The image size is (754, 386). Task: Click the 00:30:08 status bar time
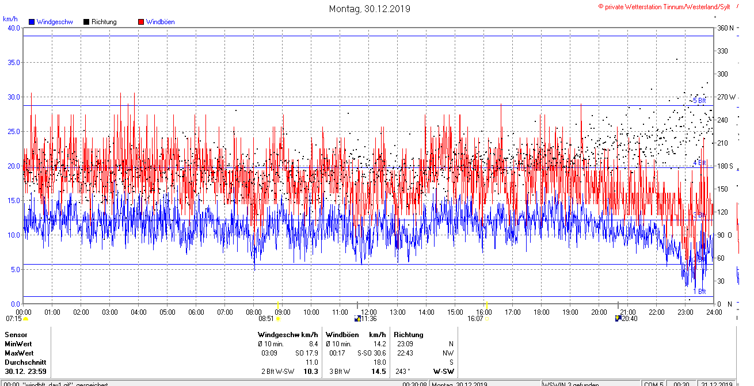pyautogui.click(x=414, y=384)
